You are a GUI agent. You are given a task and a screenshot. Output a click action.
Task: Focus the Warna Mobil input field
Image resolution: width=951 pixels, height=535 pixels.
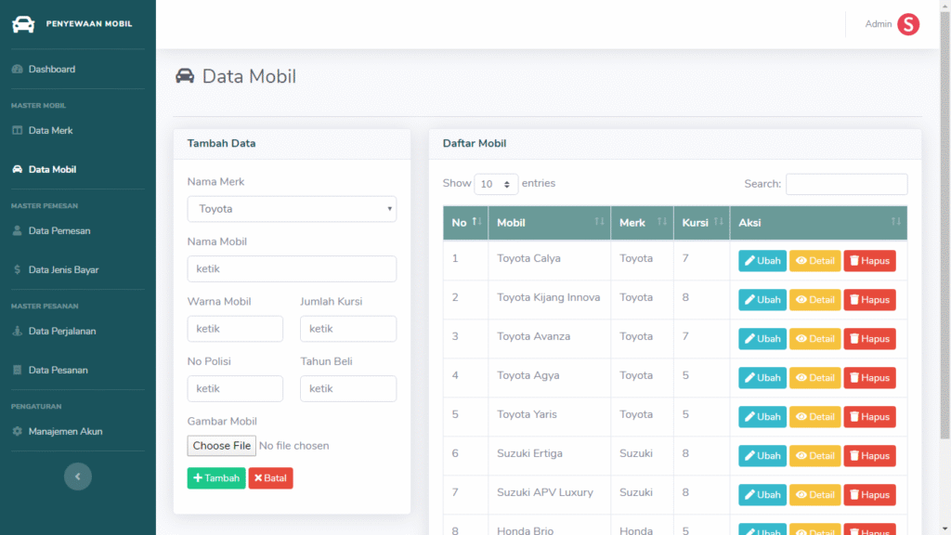click(235, 329)
